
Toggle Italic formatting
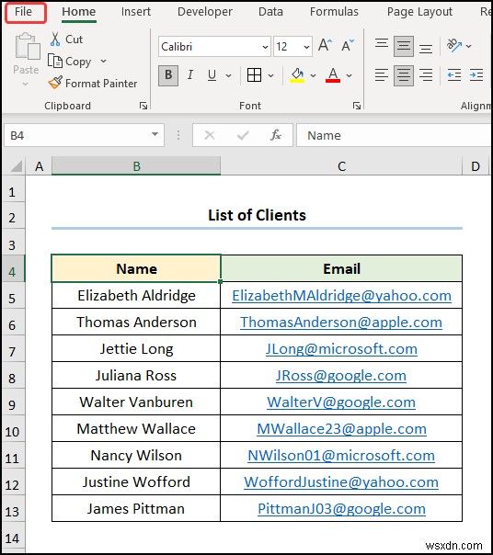click(190, 75)
